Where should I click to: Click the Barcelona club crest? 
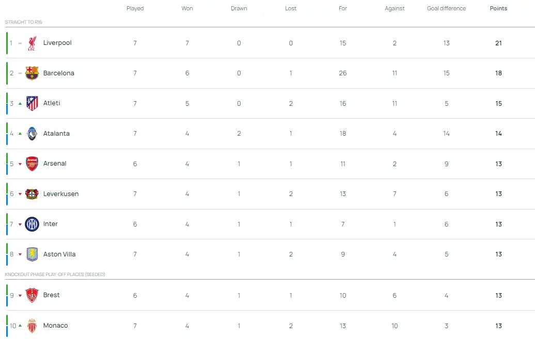tap(32, 73)
